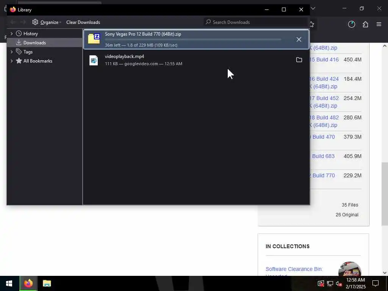Open the Windows Start menu
The image size is (388, 291).
tap(9, 283)
